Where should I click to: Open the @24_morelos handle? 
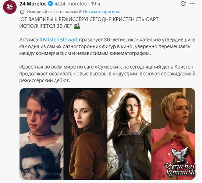point(71,4)
